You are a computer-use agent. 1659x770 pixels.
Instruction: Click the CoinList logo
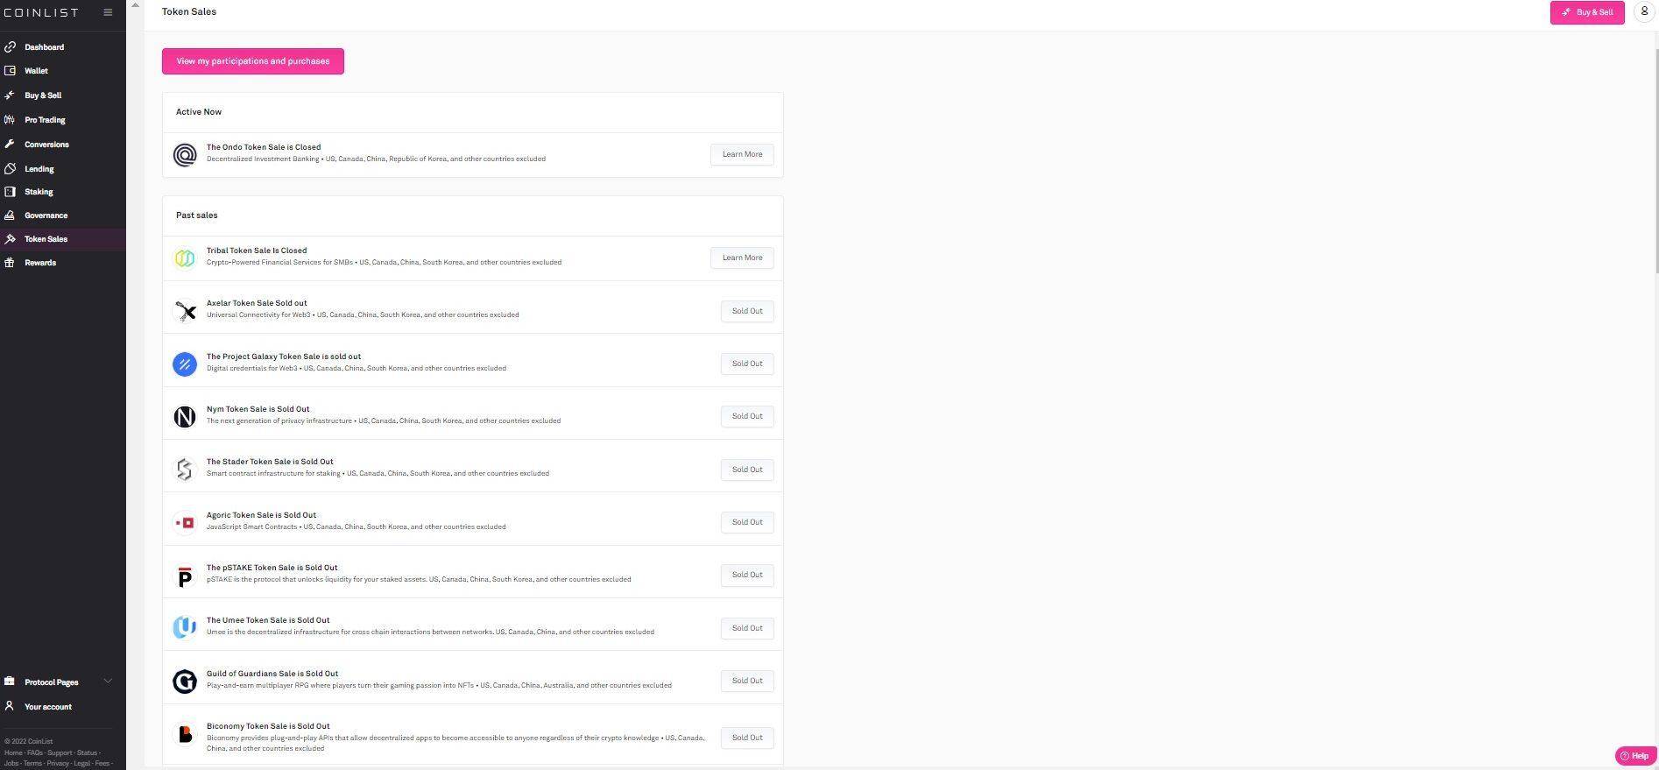pos(40,12)
